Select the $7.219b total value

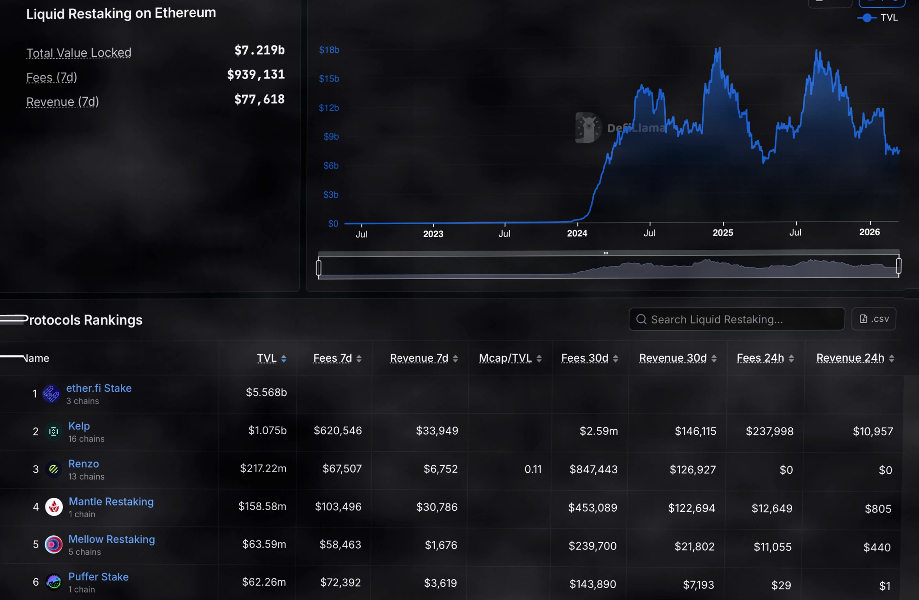point(259,50)
